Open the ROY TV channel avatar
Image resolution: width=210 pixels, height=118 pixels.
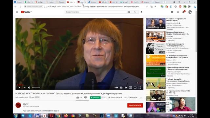[x=18, y=105]
